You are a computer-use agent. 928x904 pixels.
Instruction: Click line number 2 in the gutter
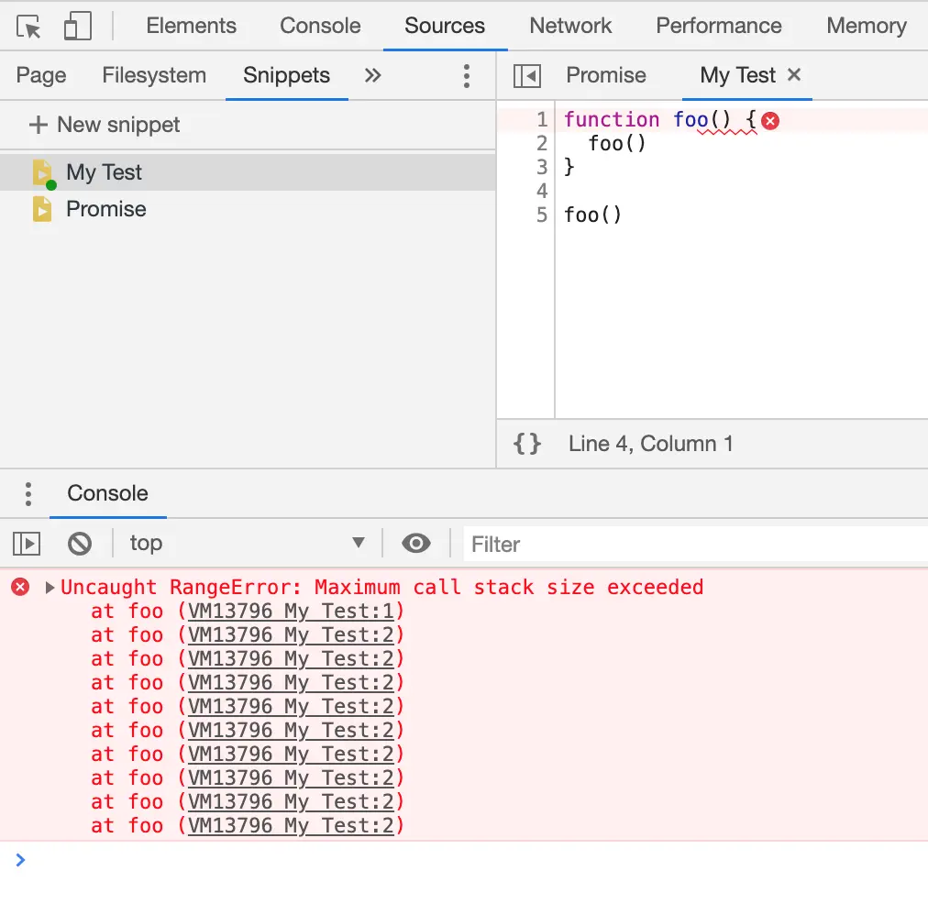coord(542,143)
